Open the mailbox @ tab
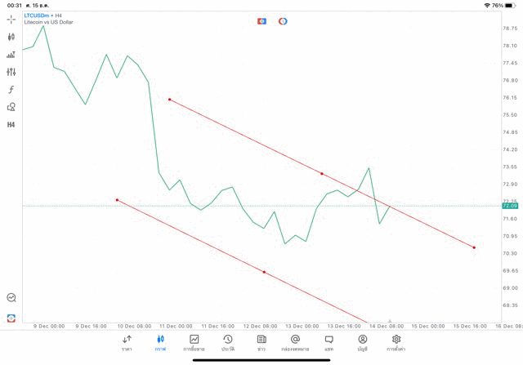Screen dimensions: 523x365 click(x=295, y=343)
